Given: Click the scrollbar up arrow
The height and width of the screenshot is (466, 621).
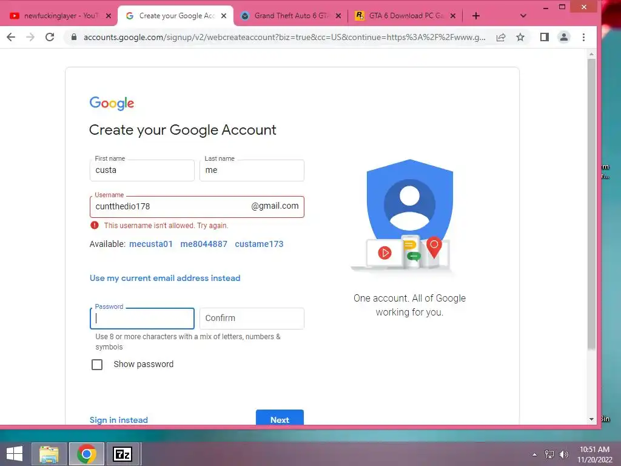Looking at the screenshot, I should pos(591,54).
